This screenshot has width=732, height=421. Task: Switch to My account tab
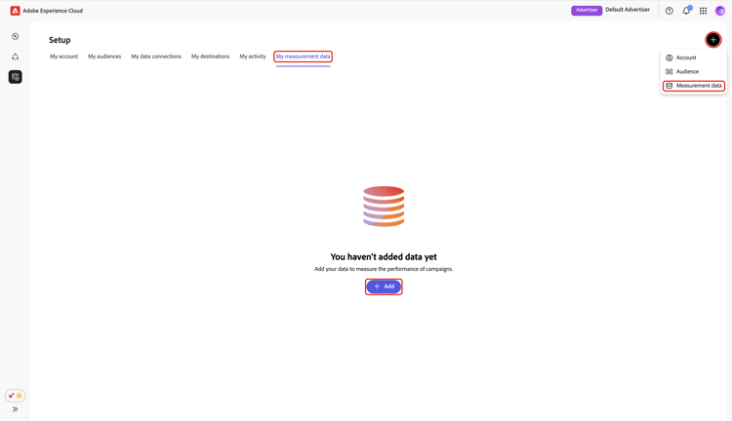coord(64,57)
